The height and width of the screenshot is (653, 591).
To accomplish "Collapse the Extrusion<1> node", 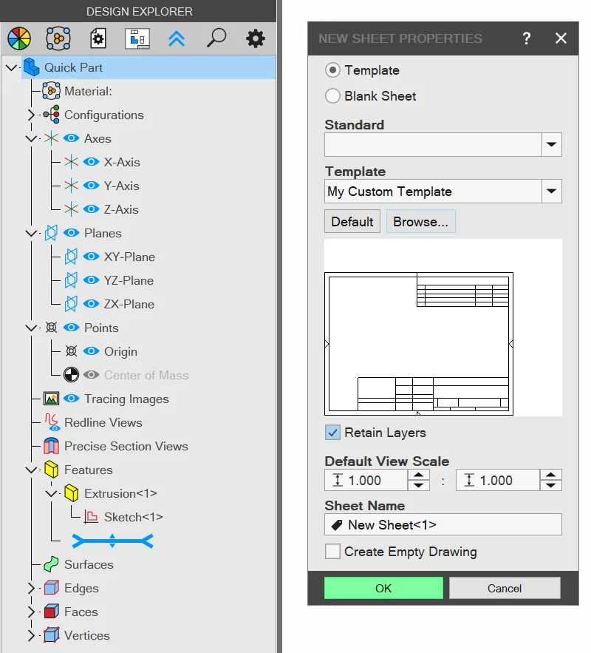I will (51, 493).
